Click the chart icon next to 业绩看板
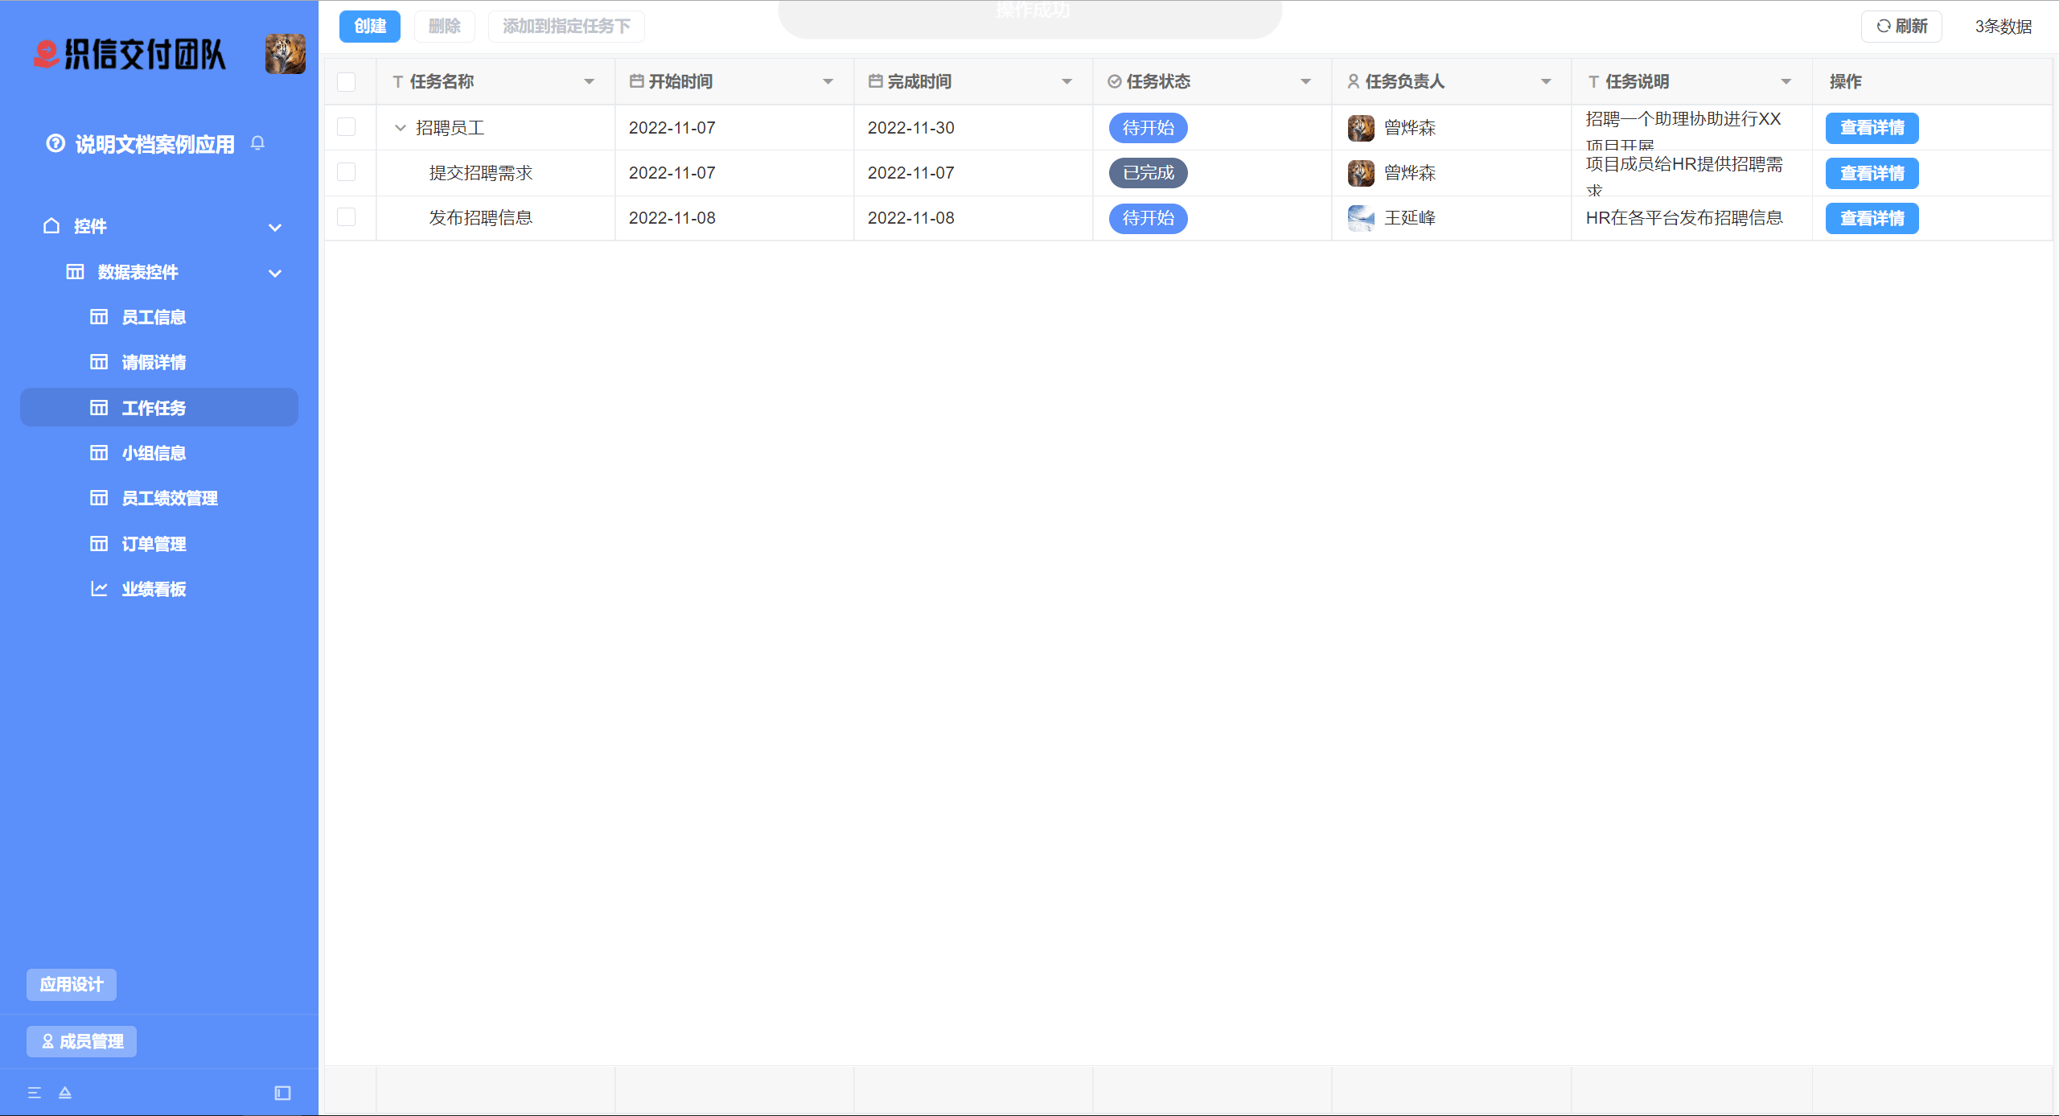The image size is (2059, 1116). (x=99, y=589)
